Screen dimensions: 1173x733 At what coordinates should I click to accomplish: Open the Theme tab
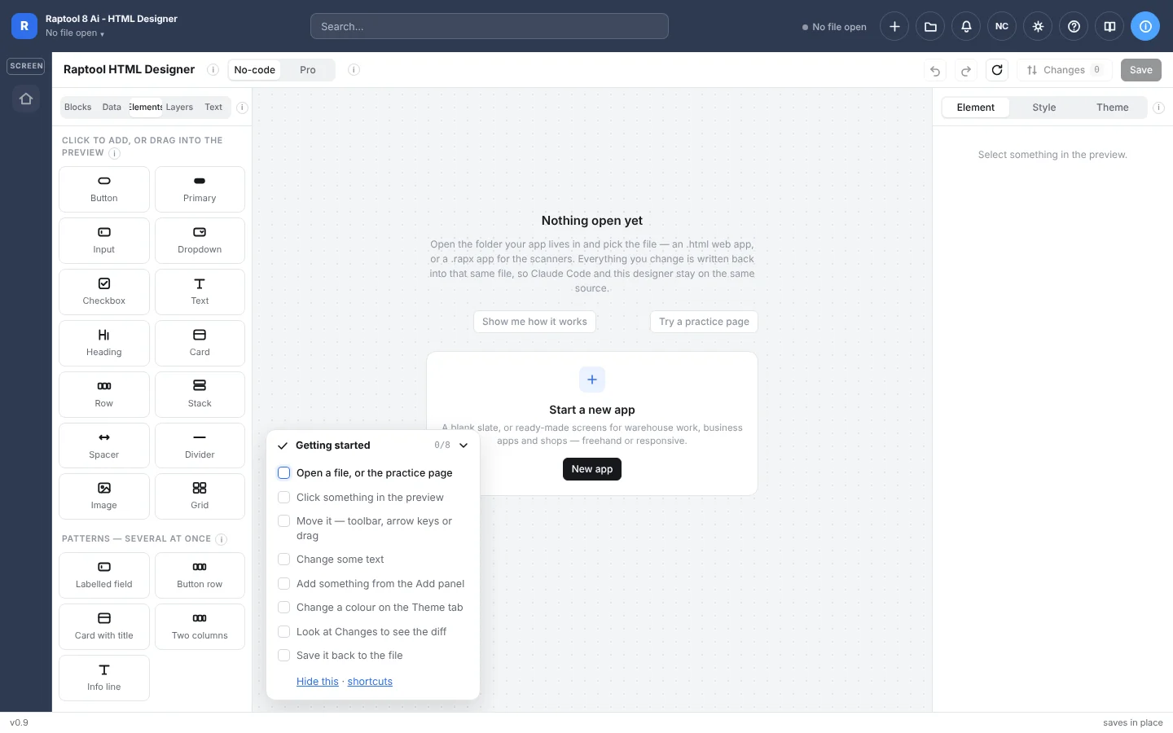point(1113,108)
